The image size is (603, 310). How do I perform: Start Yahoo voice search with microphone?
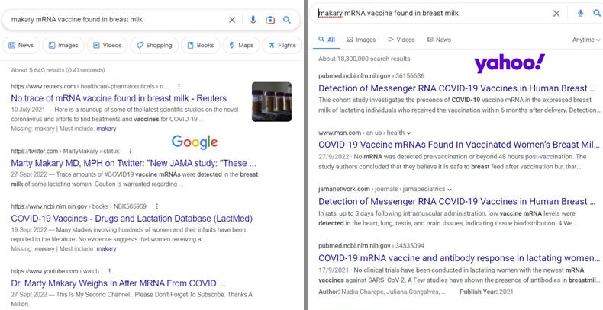coord(580,14)
